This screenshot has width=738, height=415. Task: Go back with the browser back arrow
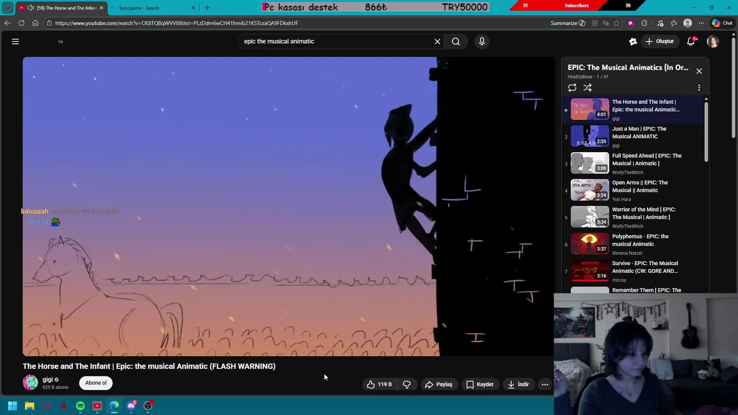(7, 23)
